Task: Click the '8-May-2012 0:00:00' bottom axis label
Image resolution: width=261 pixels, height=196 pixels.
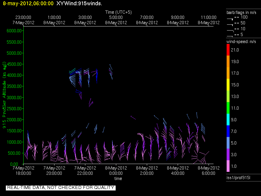Action: 116,171
